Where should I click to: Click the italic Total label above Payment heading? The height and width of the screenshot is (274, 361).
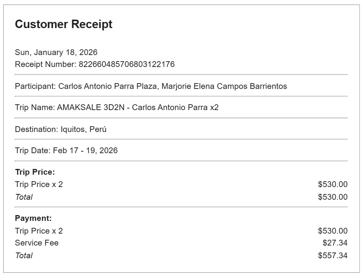coord(24,197)
